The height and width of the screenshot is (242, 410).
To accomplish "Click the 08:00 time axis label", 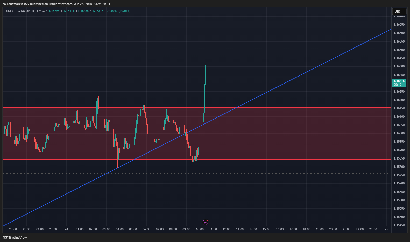I will tap(173, 229).
